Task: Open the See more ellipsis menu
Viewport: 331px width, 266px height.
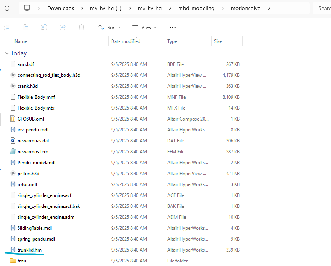Action: click(173, 27)
